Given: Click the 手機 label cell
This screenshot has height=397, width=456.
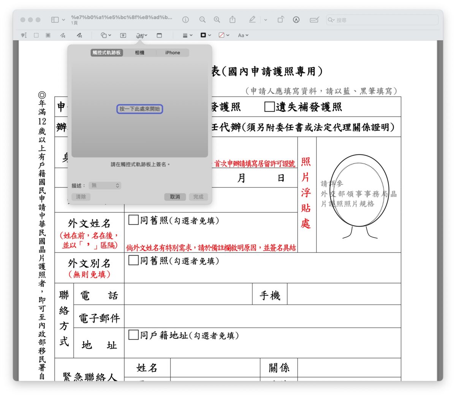Looking at the screenshot, I should pyautogui.click(x=270, y=294).
